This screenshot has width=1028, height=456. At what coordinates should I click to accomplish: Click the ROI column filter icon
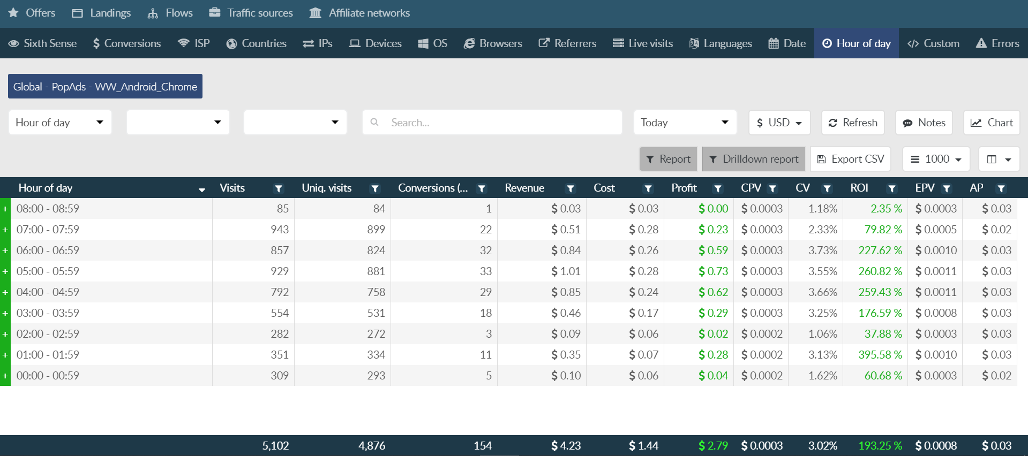891,188
